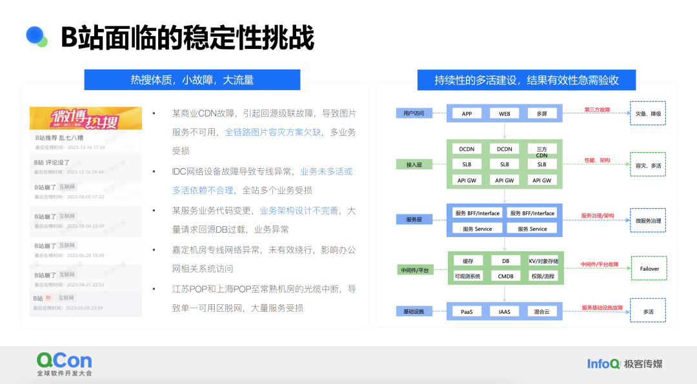Select the APP box in the diagram
Screen dimensions: 697x384
(x=467, y=113)
